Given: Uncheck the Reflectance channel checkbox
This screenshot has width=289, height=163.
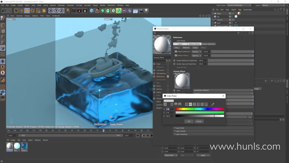Looking at the screenshot, I should [168, 76].
